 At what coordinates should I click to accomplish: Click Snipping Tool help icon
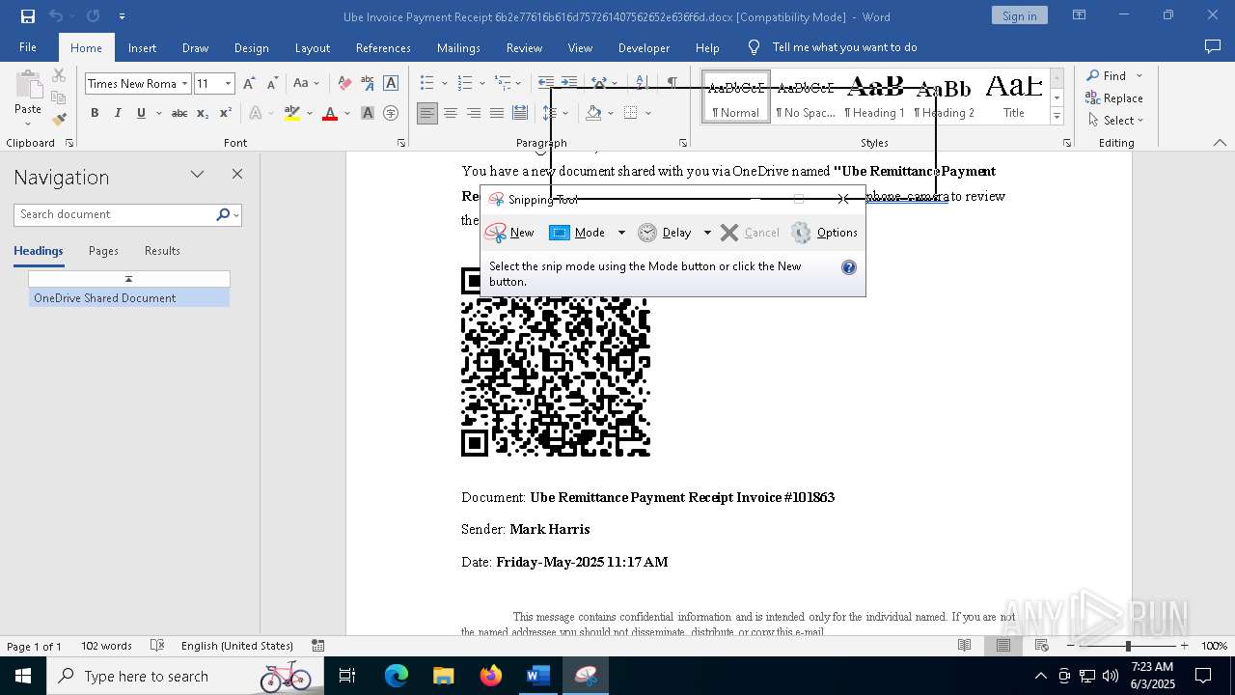(x=849, y=267)
